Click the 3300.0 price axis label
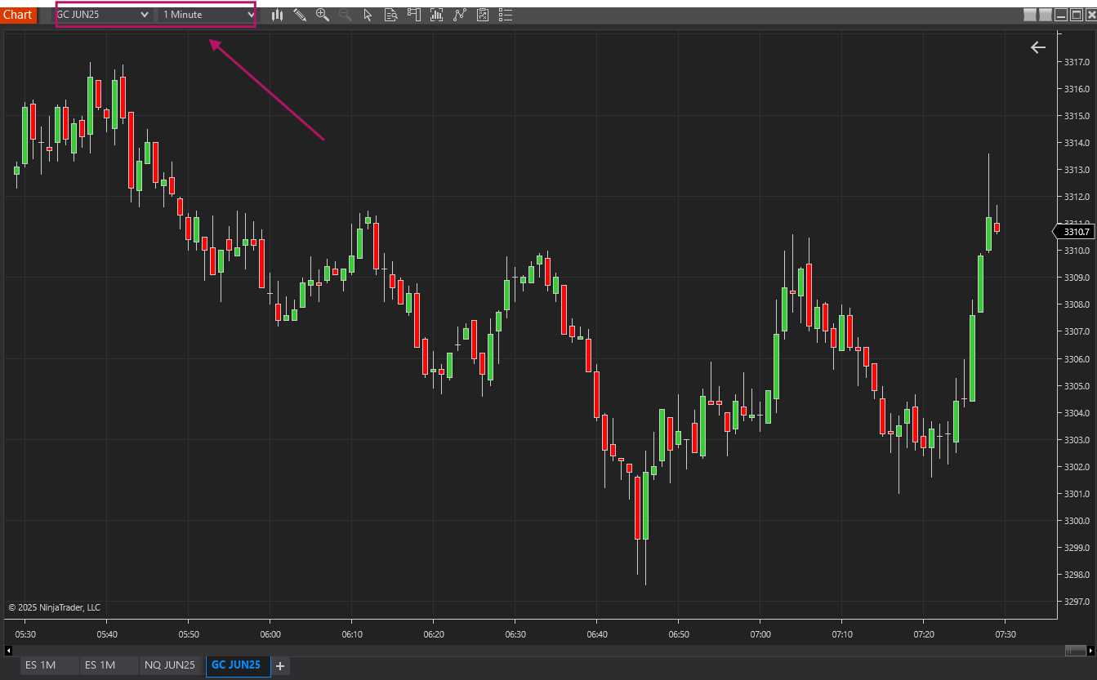Viewport: 1097px width, 680px height. [x=1077, y=521]
